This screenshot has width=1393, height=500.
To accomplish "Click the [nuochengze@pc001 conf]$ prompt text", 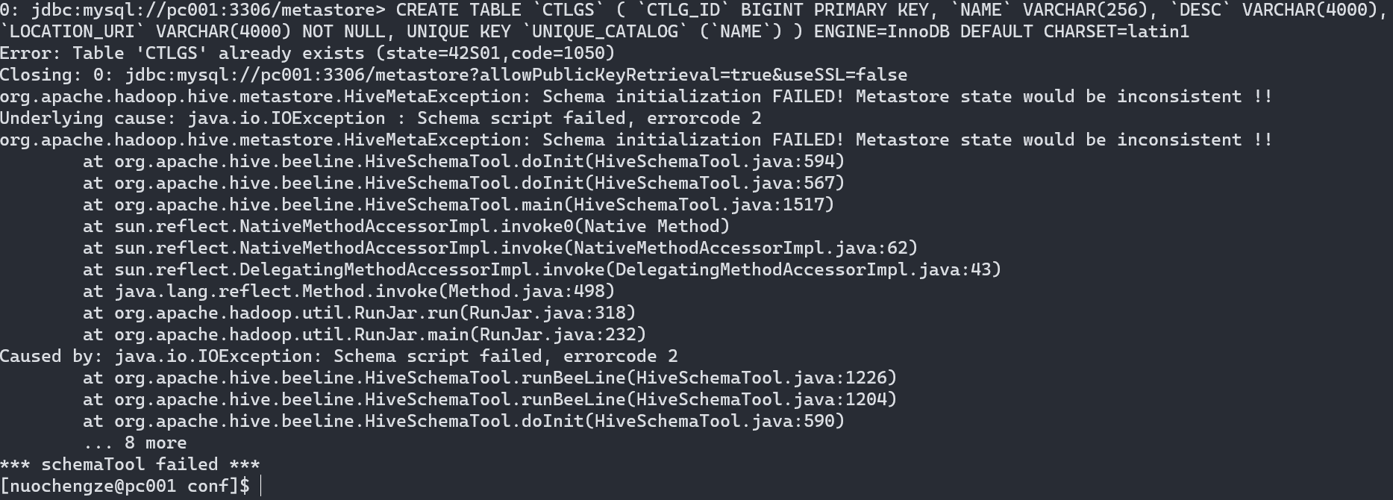I will coord(125,487).
